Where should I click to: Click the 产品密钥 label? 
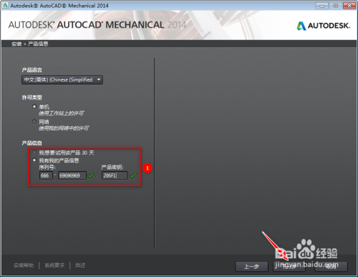(112, 167)
